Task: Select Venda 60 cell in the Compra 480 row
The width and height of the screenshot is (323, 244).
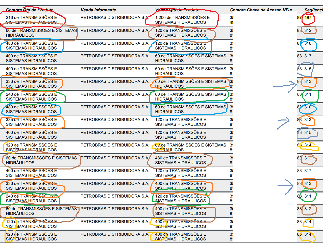Action: [x=190, y=109]
